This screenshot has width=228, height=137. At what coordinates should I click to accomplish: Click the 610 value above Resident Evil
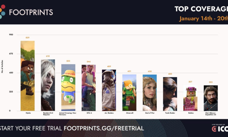[x=48, y=56]
